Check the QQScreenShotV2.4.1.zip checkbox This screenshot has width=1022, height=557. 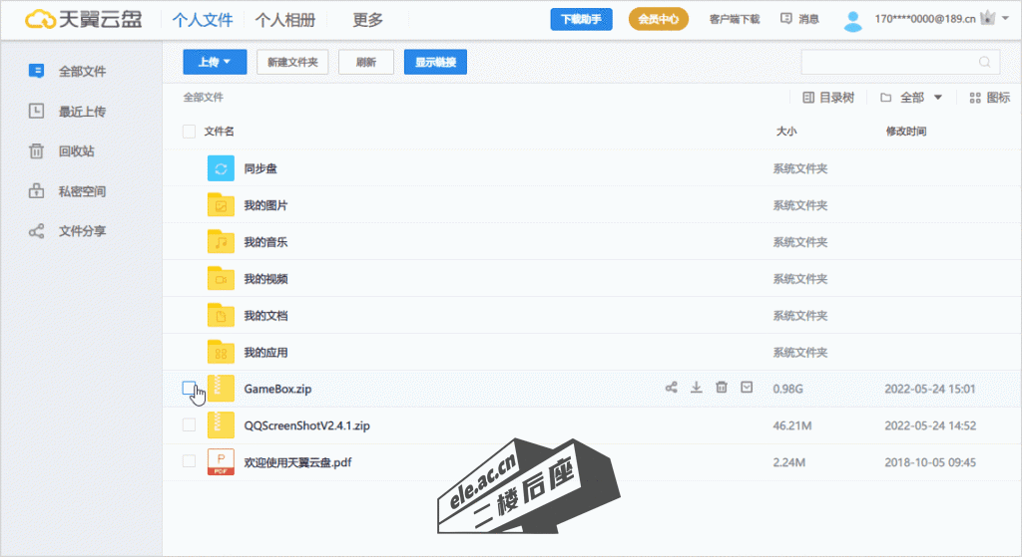190,425
